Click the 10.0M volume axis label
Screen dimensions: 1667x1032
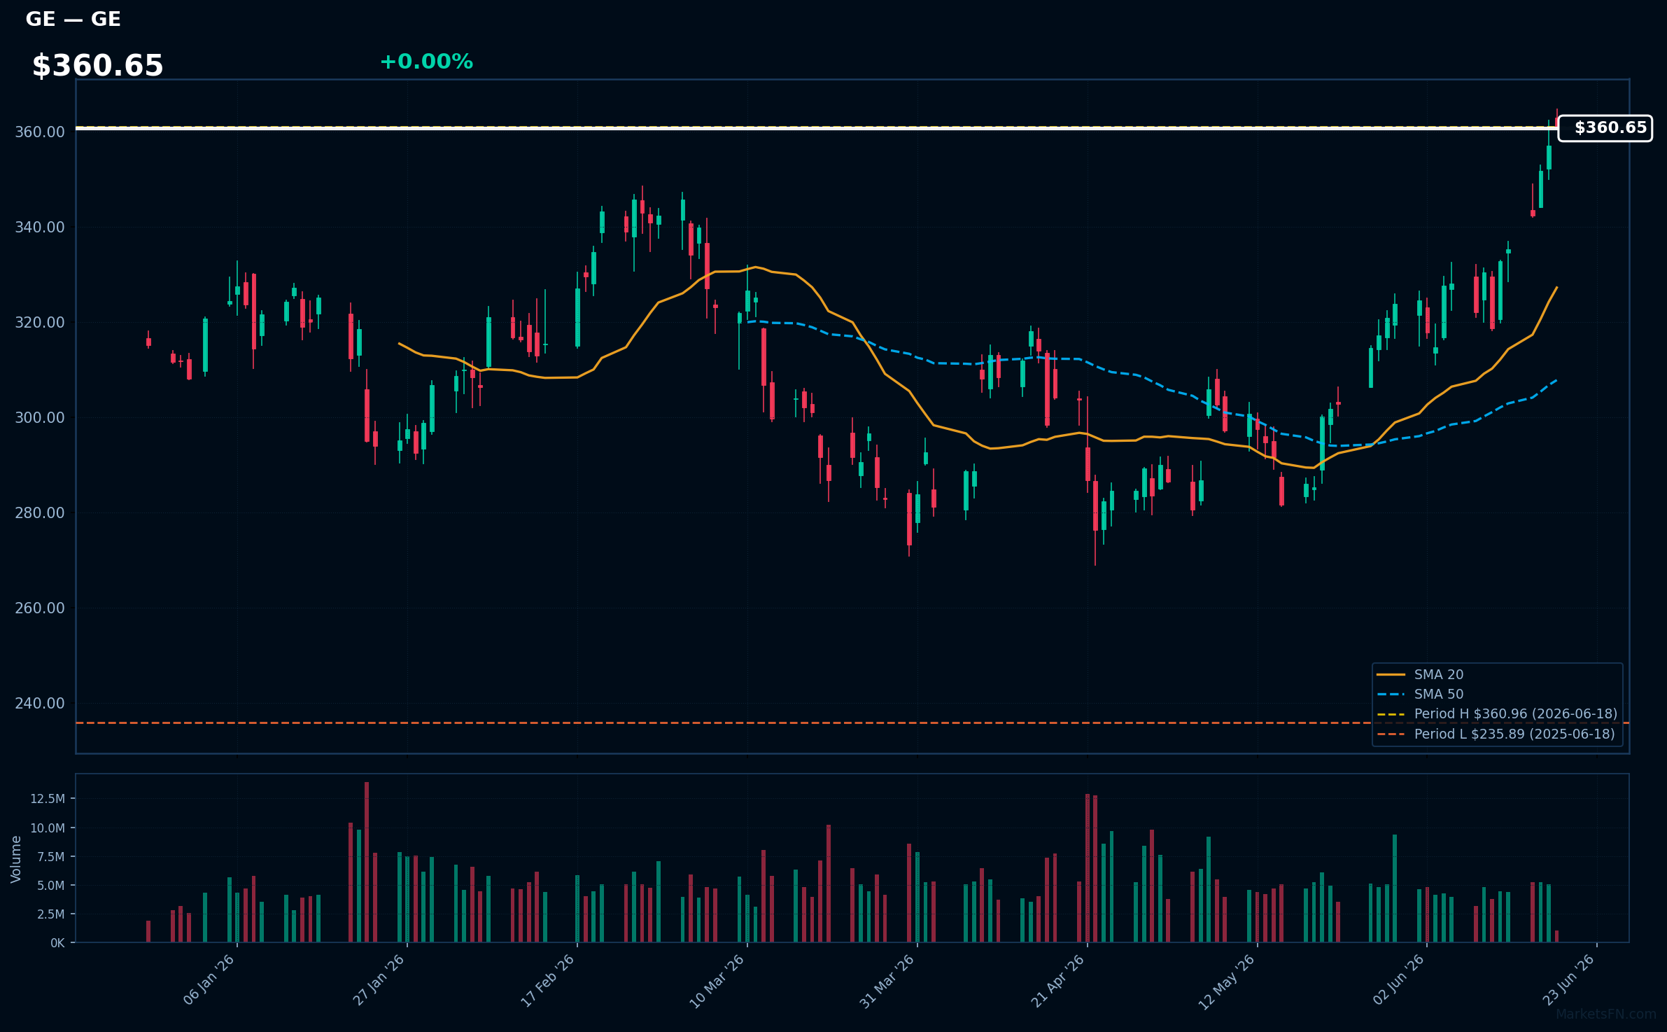pyautogui.click(x=48, y=828)
